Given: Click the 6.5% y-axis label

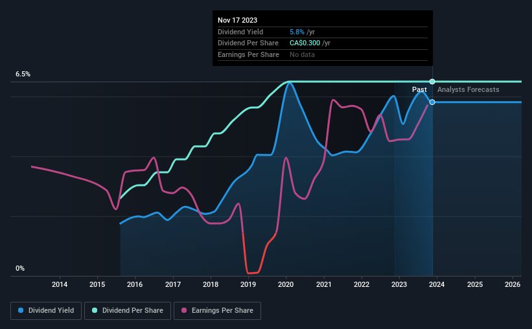Looking at the screenshot, I should pos(23,74).
